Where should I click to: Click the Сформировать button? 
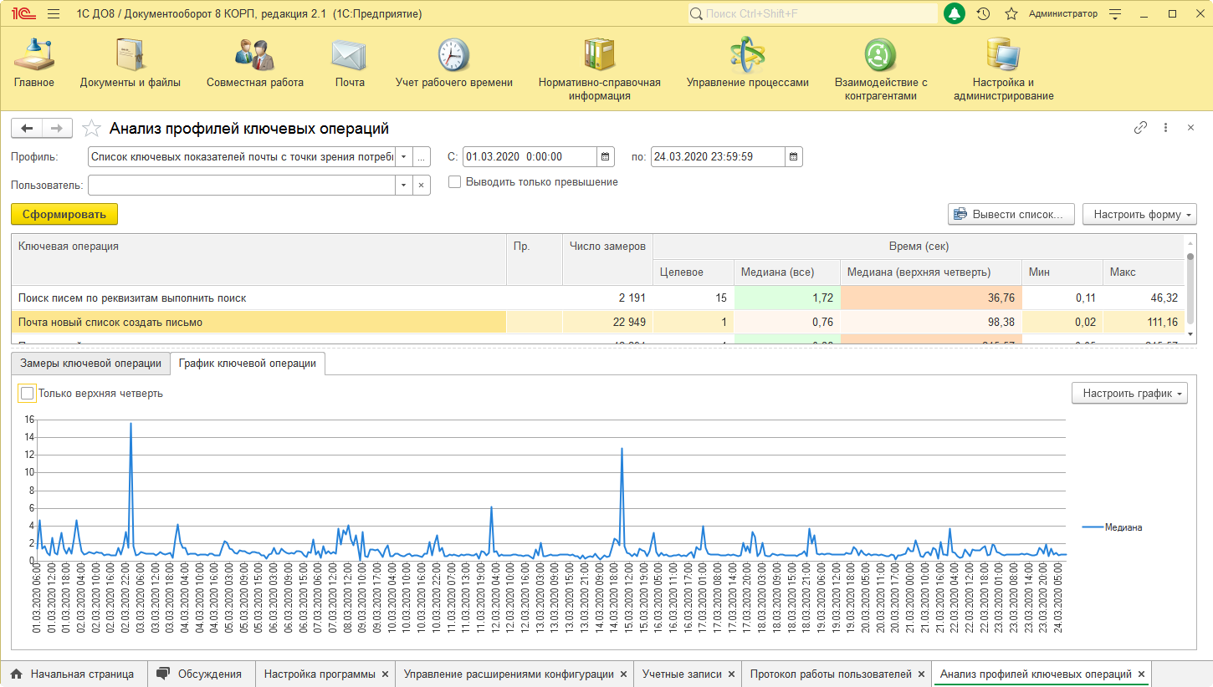point(64,214)
